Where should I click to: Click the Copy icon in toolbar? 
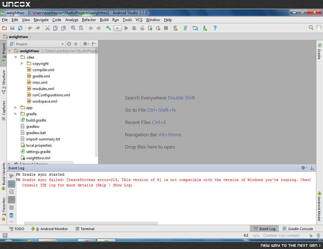[x=56, y=28]
